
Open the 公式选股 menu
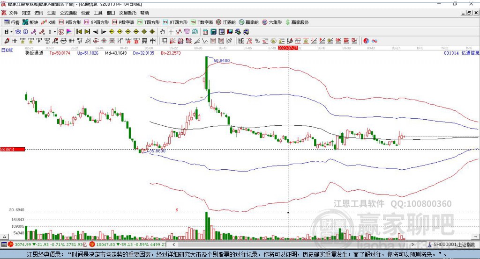[x=68, y=13]
